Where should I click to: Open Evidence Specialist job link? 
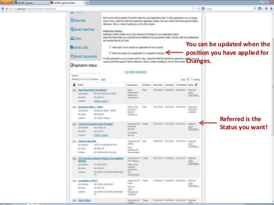(87, 141)
